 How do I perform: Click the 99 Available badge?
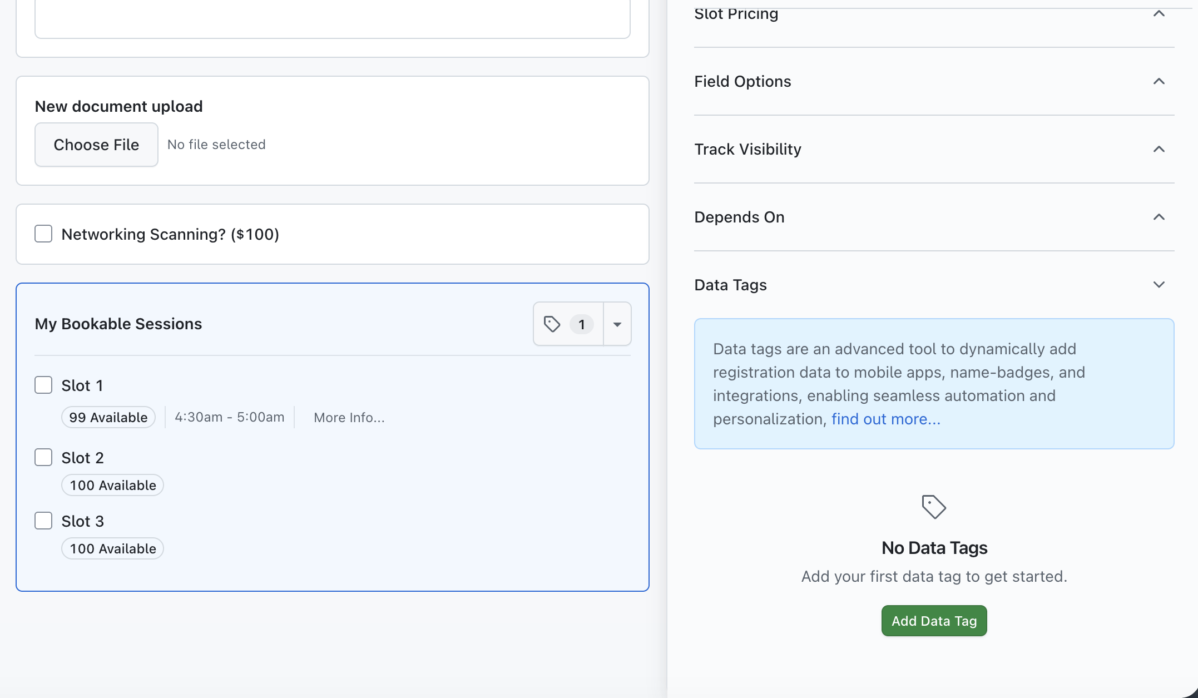tap(108, 417)
